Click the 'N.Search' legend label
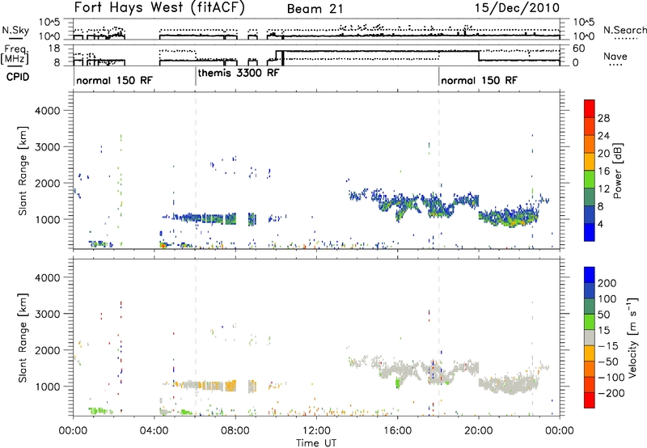The height and width of the screenshot is (448, 647). pos(625,30)
